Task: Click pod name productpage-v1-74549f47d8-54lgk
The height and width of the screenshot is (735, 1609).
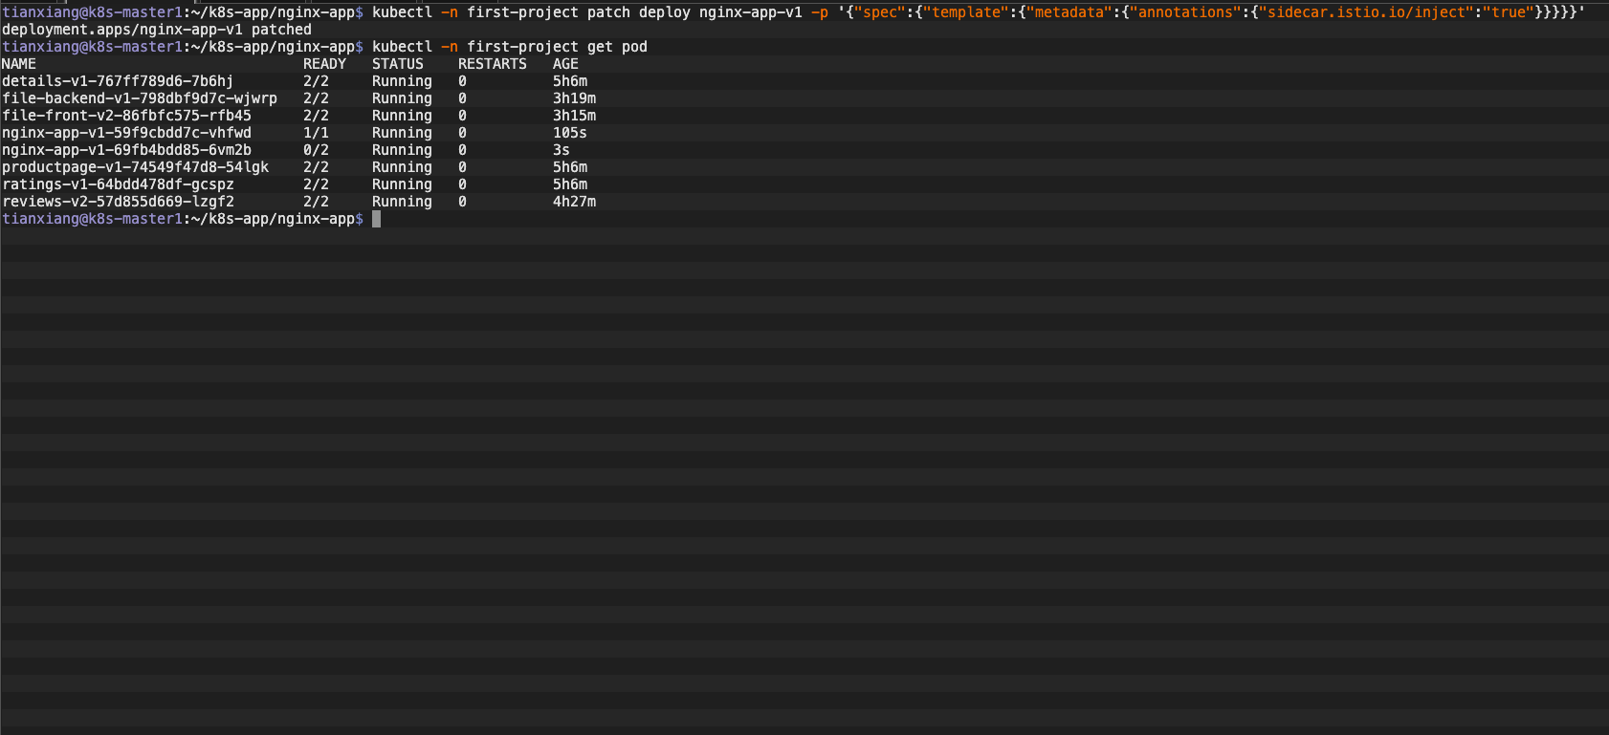Action: tap(135, 167)
